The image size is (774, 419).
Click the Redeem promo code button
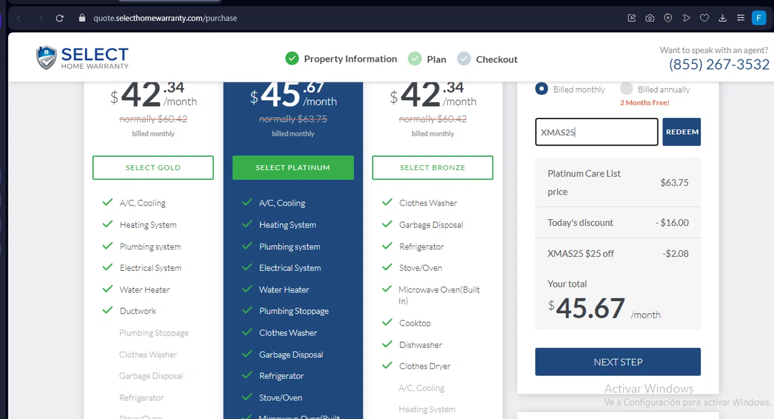tap(682, 132)
